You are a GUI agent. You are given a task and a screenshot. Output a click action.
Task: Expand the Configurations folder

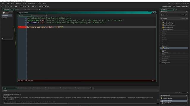click(161, 63)
